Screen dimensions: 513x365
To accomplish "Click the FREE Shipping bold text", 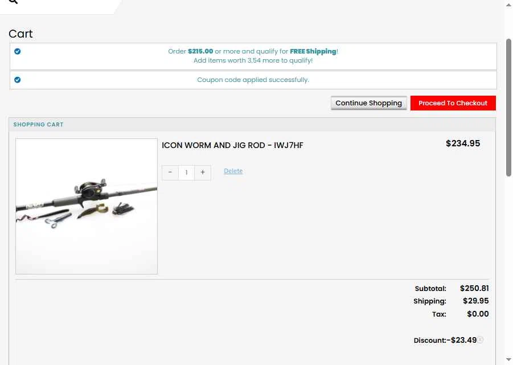I will pyautogui.click(x=313, y=51).
